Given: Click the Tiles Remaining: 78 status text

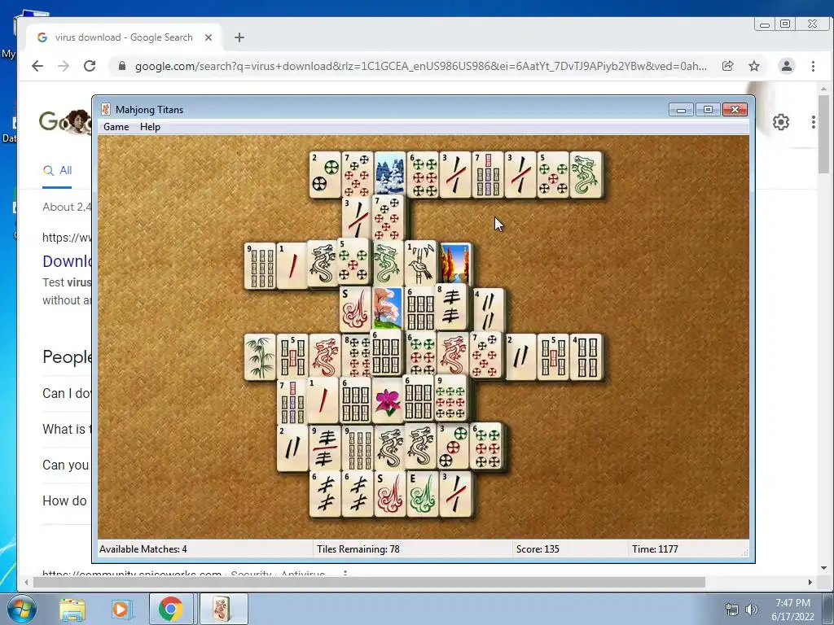Looking at the screenshot, I should (358, 549).
